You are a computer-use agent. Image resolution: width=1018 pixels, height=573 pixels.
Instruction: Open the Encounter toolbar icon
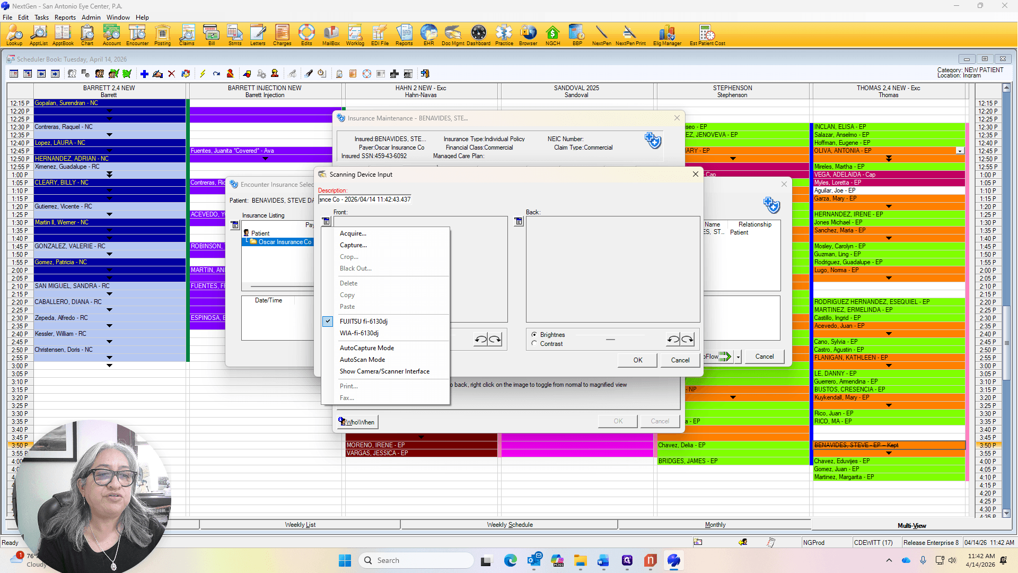click(137, 35)
